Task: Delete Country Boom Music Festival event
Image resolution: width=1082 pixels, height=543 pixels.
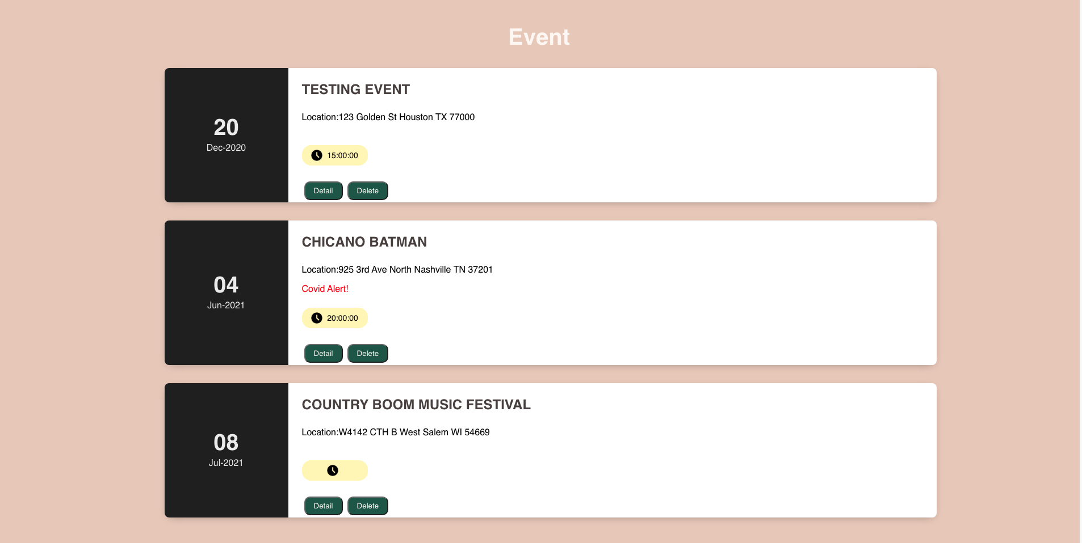Action: (x=367, y=506)
